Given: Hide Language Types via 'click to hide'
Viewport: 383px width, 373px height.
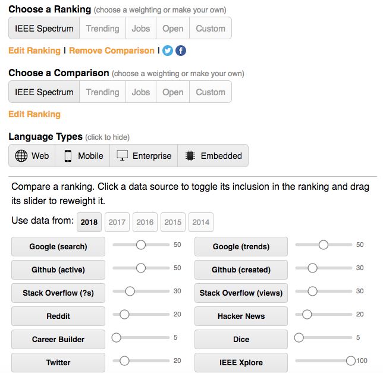Looking at the screenshot, I should (108, 137).
